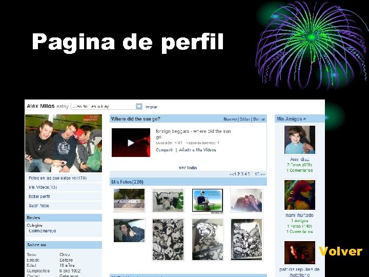Image resolution: width=369 pixels, height=277 pixels.
Task: Click the 18 años age value
Action: pyautogui.click(x=67, y=265)
